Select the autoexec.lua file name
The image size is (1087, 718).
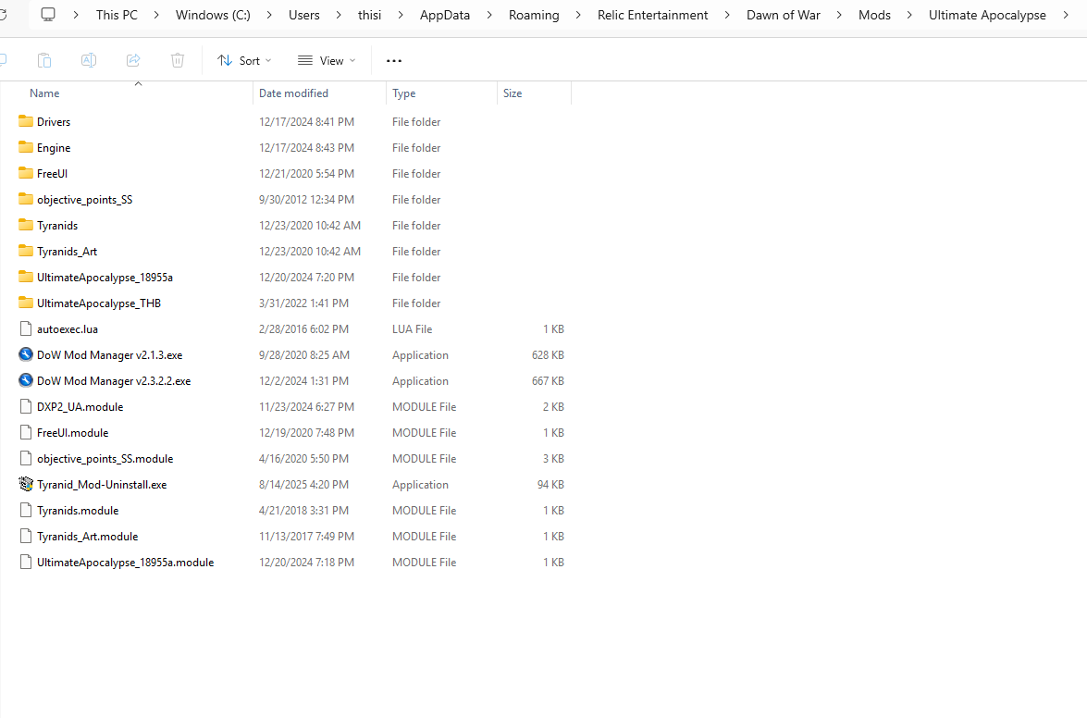pyautogui.click(x=68, y=329)
